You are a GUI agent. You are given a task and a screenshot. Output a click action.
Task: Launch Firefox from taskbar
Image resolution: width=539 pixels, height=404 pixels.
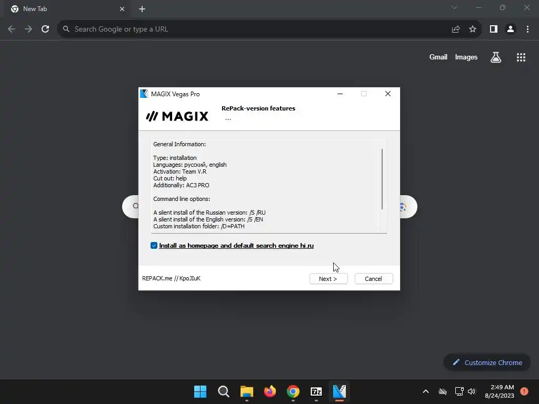coord(270,391)
